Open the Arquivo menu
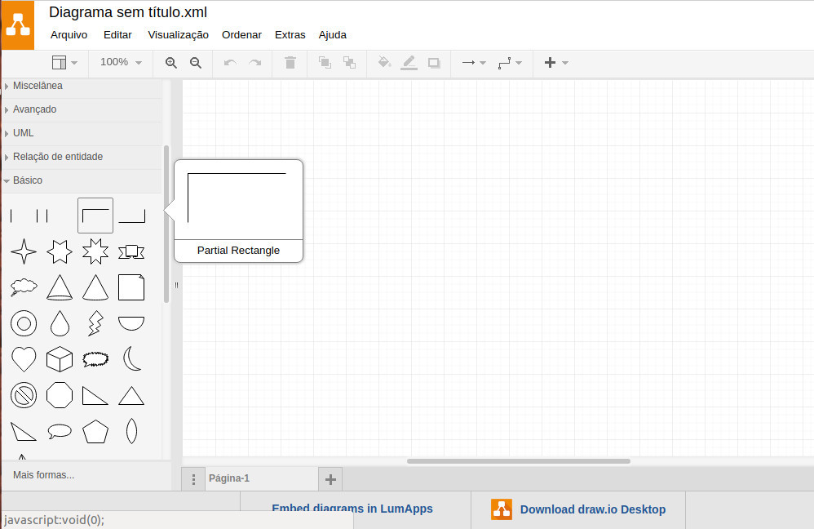This screenshot has height=529, width=814. (69, 35)
